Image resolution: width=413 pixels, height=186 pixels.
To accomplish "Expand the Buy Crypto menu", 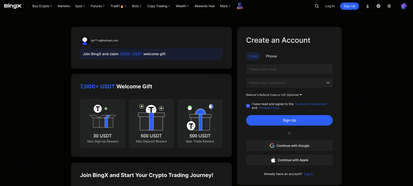I will pyautogui.click(x=42, y=6).
